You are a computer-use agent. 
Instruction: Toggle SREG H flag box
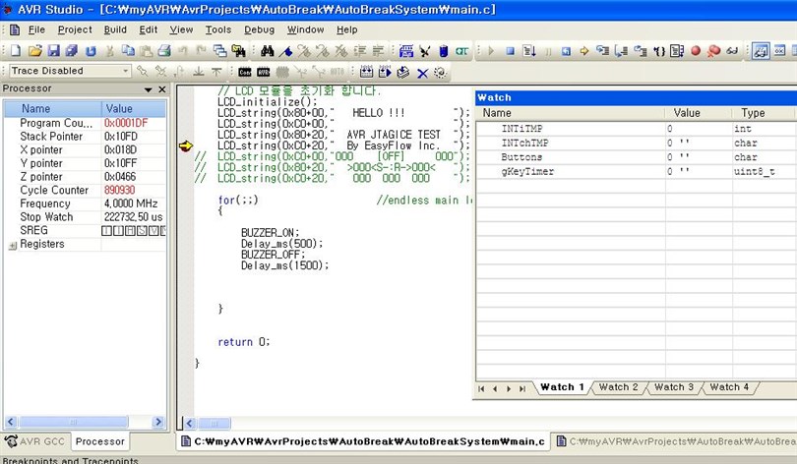pyautogui.click(x=130, y=231)
